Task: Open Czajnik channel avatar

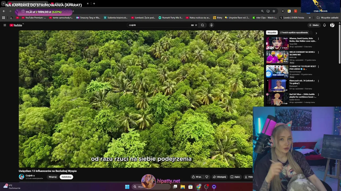Action: coord(21,177)
